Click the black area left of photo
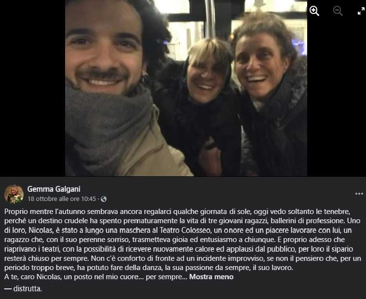Image resolution: width=366 pixels, height=299 pixels. [32, 88]
